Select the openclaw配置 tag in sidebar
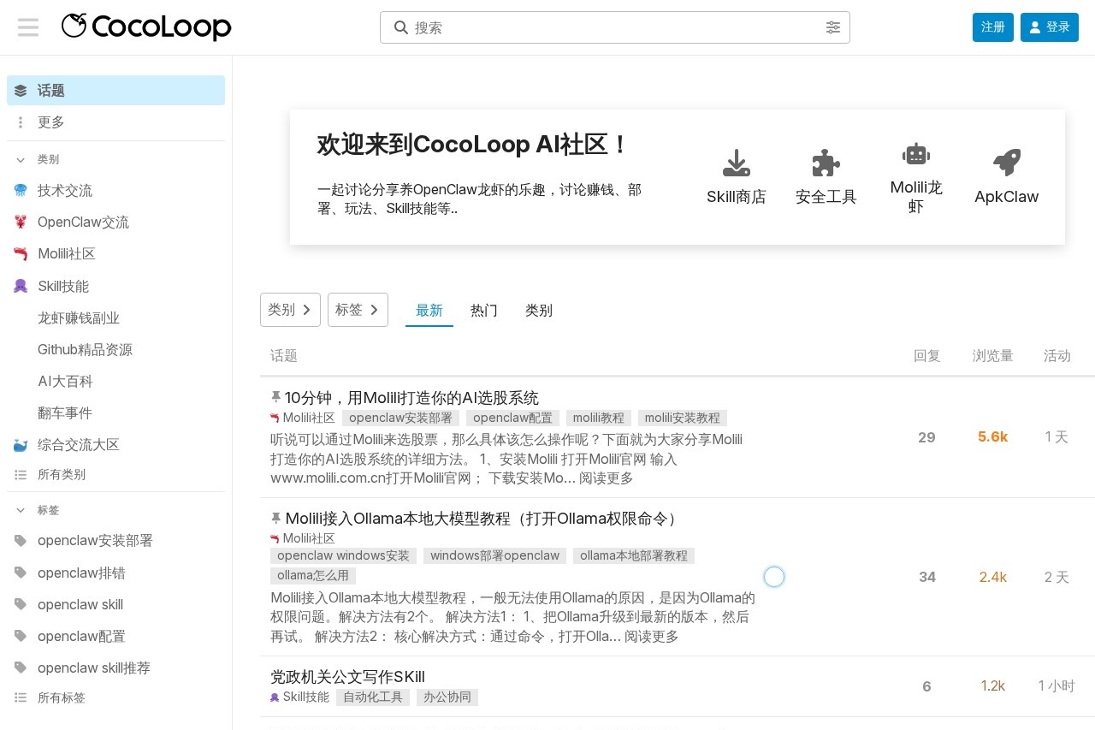 80,636
